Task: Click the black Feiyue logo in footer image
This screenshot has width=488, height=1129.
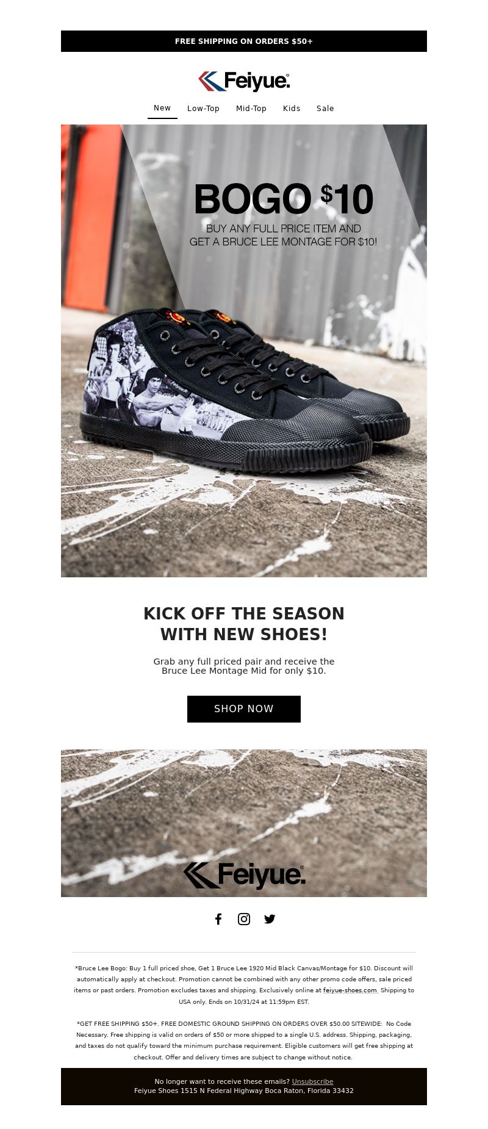Action: 244,875
